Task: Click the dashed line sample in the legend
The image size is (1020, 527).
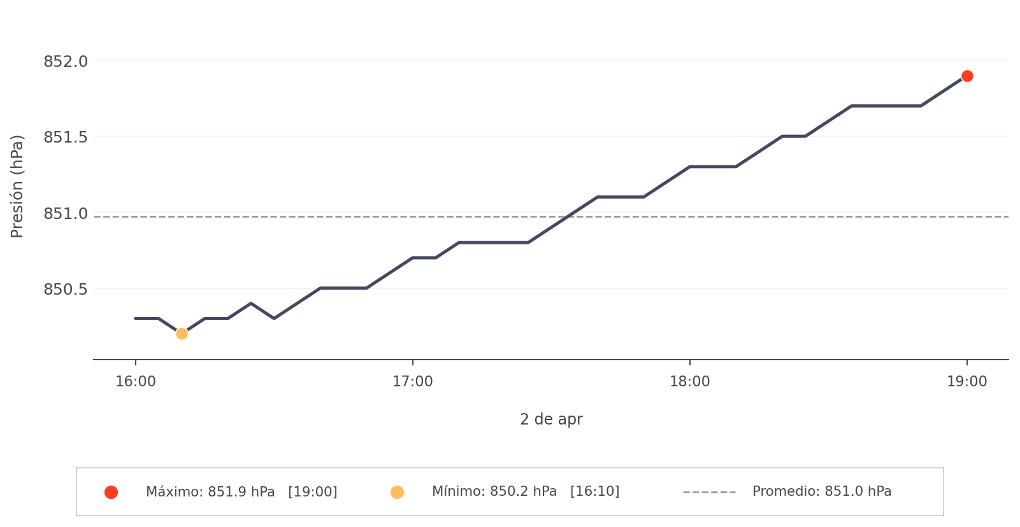Action: (709, 492)
